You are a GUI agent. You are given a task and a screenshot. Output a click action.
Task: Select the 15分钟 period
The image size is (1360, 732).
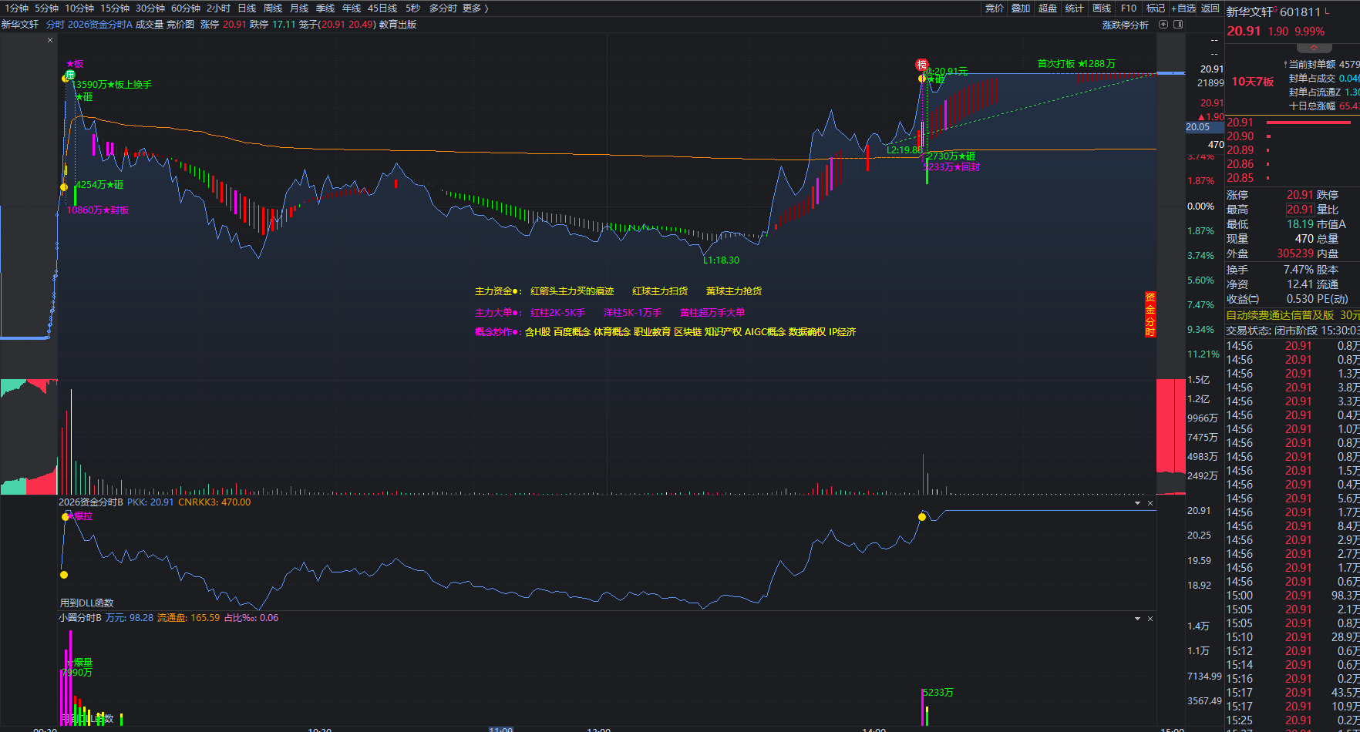click(x=115, y=8)
